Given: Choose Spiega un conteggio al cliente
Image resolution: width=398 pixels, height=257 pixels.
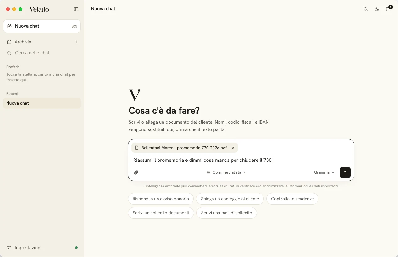Looking at the screenshot, I should [x=230, y=199].
